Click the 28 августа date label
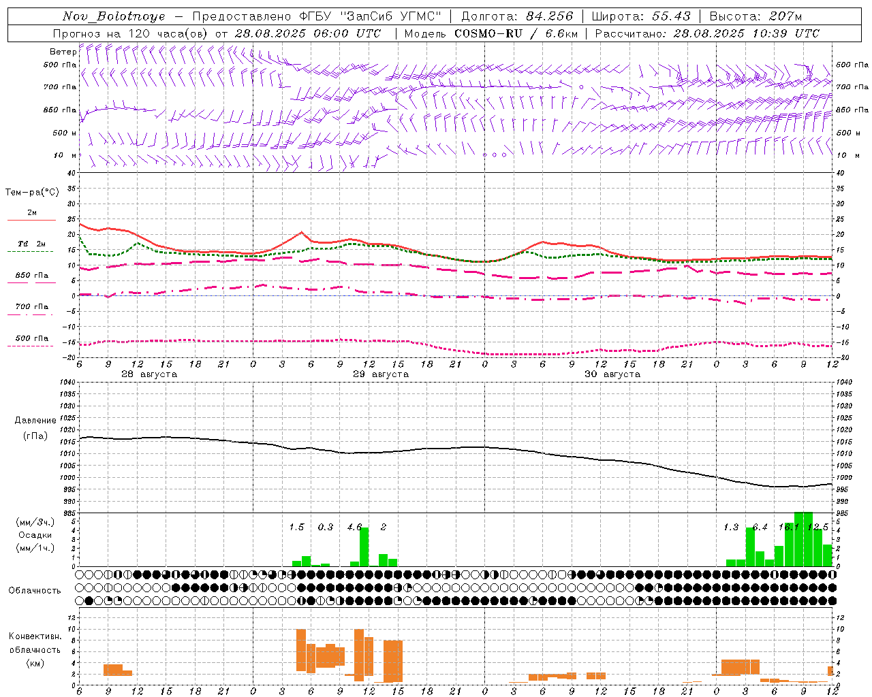Screen dimensions: 872x697 (149, 374)
